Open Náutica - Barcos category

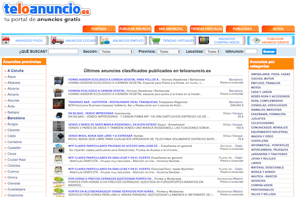[x=264, y=176]
